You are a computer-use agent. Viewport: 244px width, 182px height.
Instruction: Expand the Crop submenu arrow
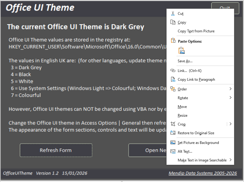click(x=230, y=124)
